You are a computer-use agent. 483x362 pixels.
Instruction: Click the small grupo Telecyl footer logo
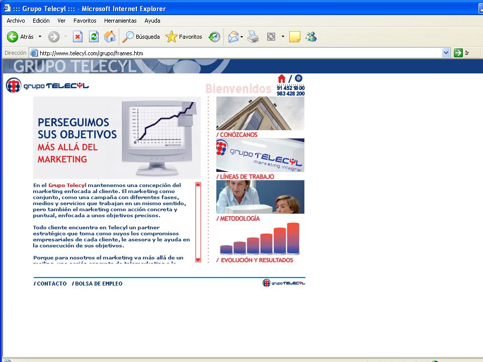[284, 283]
